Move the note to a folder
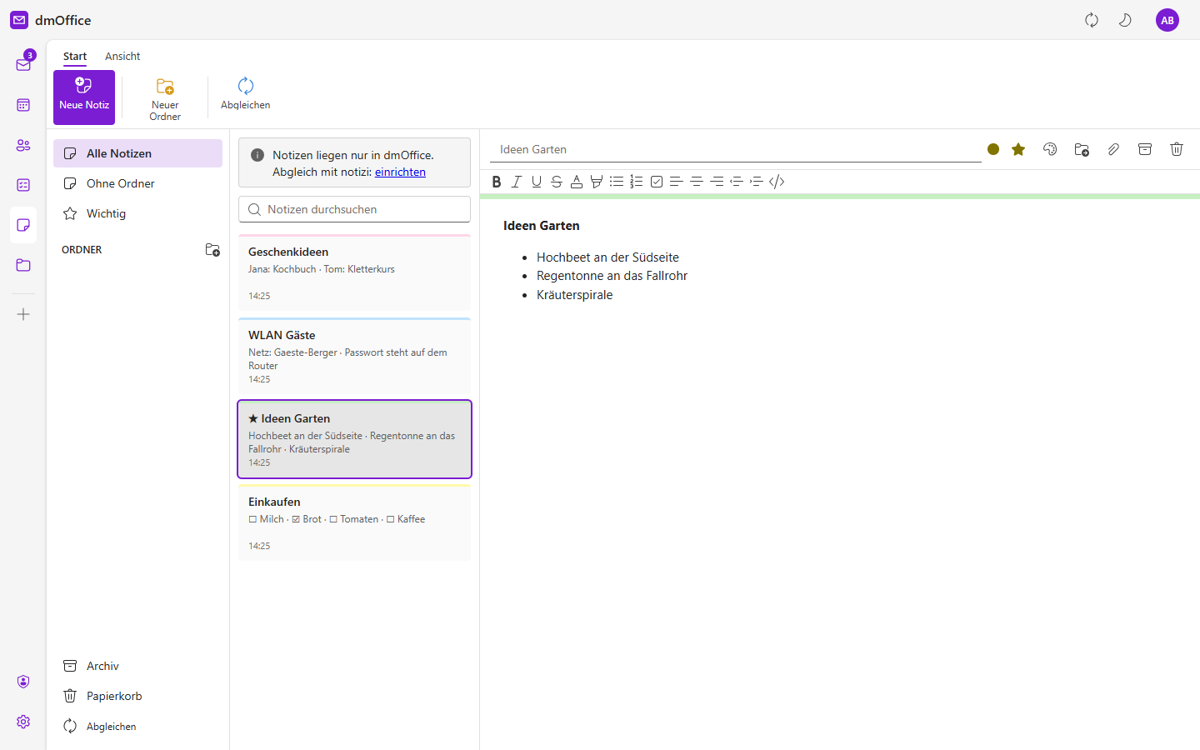This screenshot has height=750, width=1200. (x=1082, y=149)
